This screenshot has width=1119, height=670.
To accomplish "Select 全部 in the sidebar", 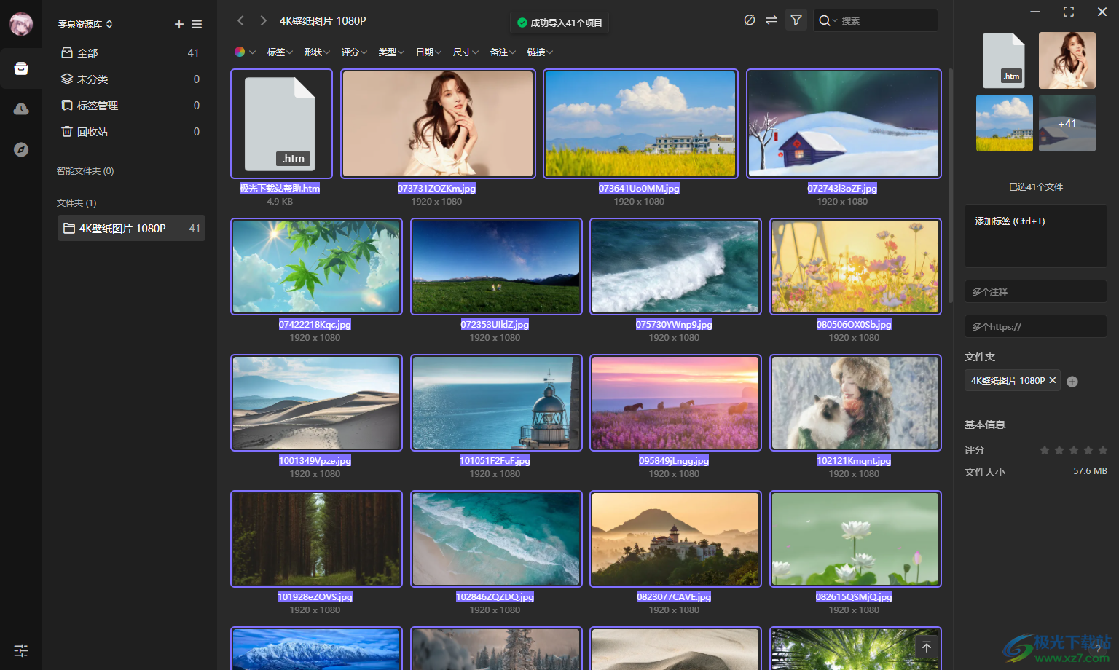I will tap(131, 52).
